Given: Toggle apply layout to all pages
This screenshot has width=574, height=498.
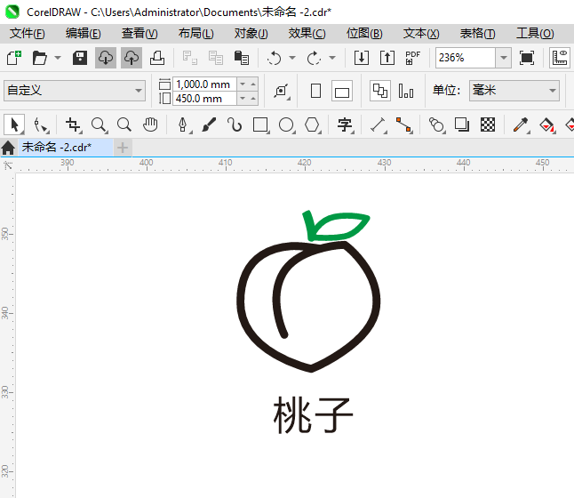Looking at the screenshot, I should pos(380,91).
